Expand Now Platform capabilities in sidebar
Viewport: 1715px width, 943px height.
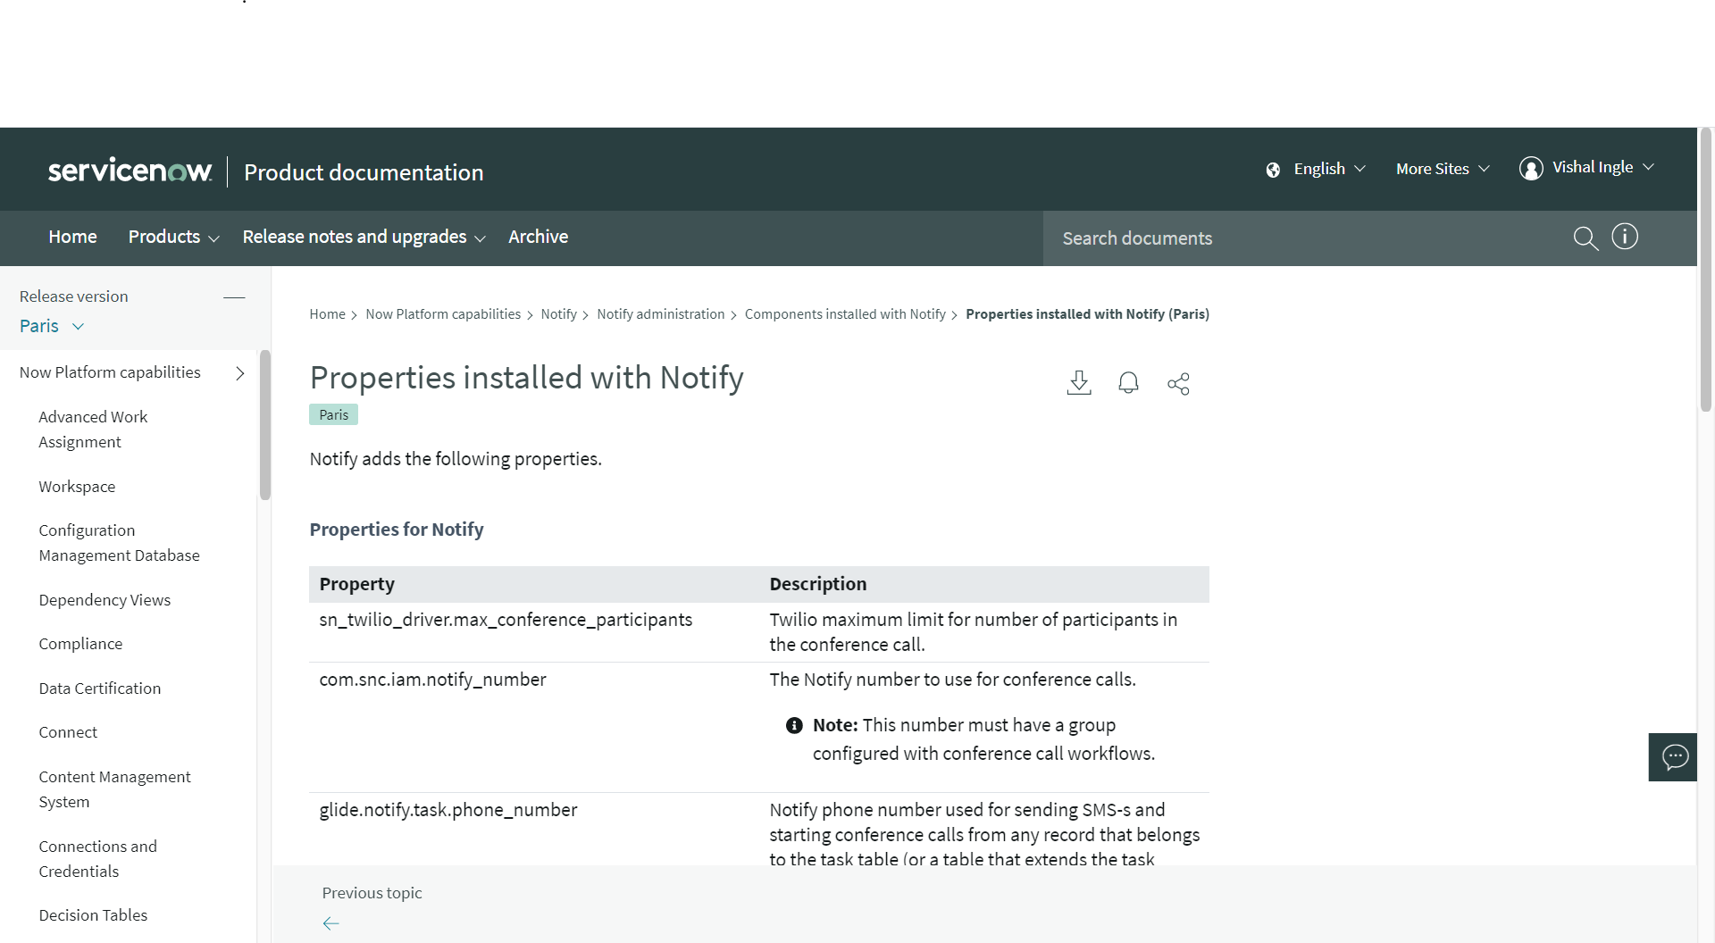point(239,373)
